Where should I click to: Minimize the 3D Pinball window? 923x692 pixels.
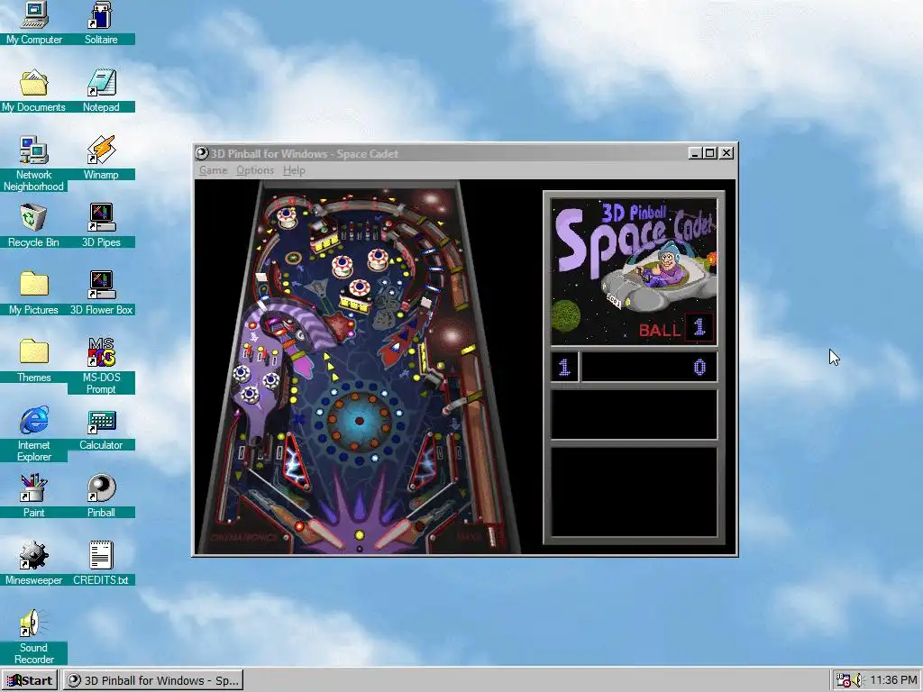[x=695, y=153]
